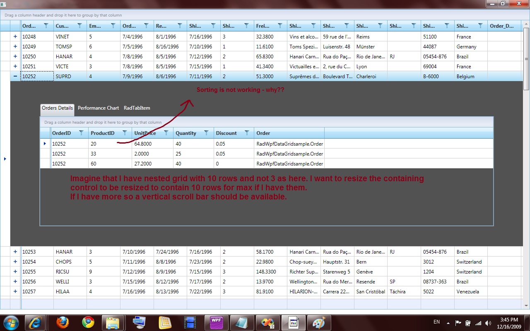Open the filter funnel on the Cus... column

coord(79,26)
